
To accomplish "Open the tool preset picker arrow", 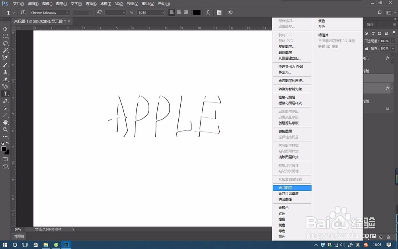I will pos(14,12).
